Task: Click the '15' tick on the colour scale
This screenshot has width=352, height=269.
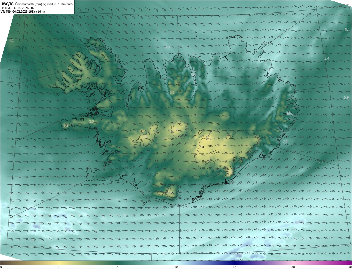Action: [x=235, y=267]
